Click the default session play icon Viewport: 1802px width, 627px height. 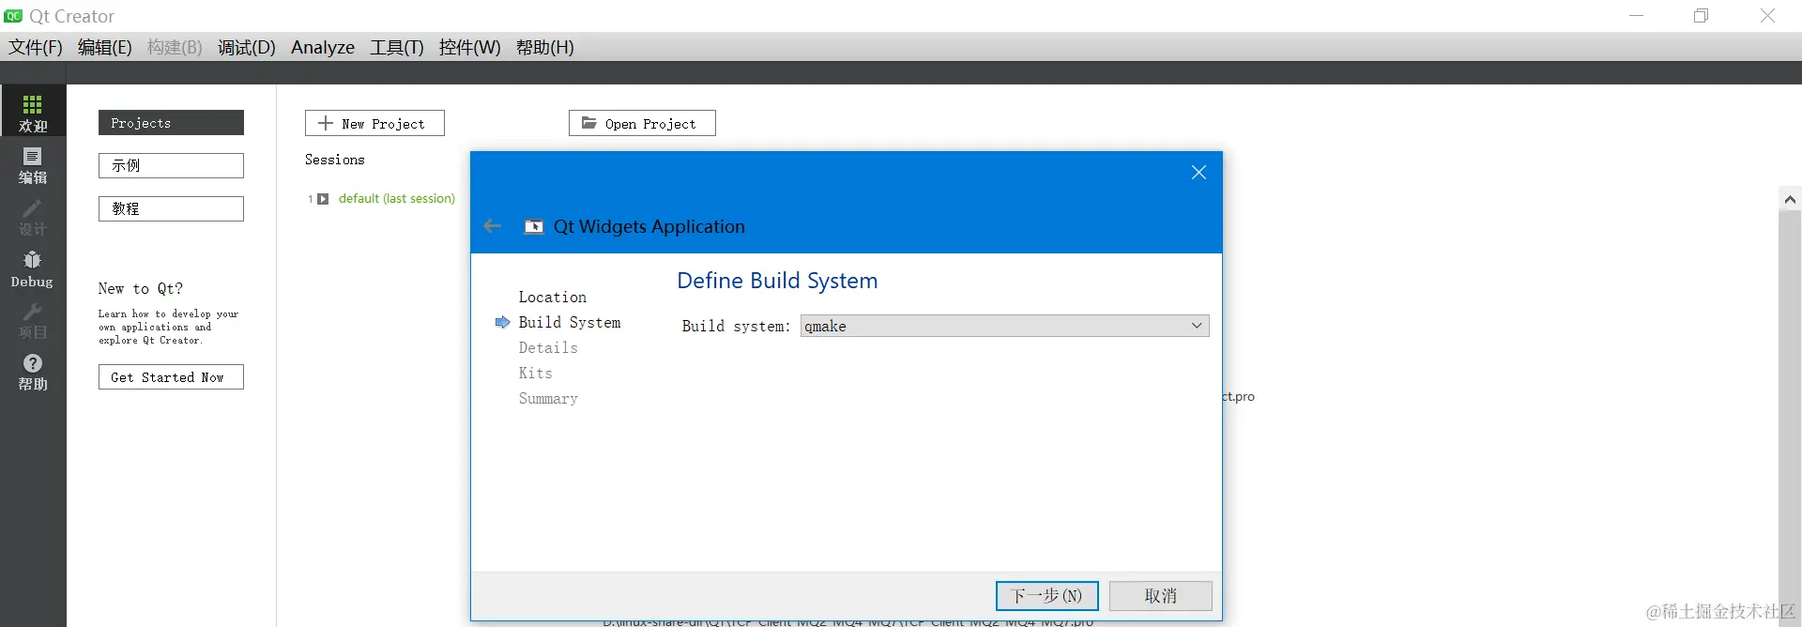(323, 199)
